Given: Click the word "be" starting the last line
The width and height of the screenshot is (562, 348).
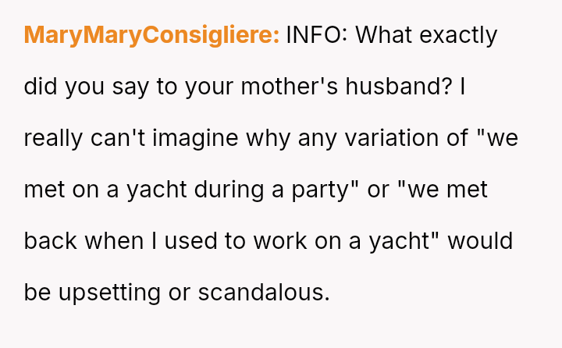Looking at the screenshot, I should pos(37,293).
